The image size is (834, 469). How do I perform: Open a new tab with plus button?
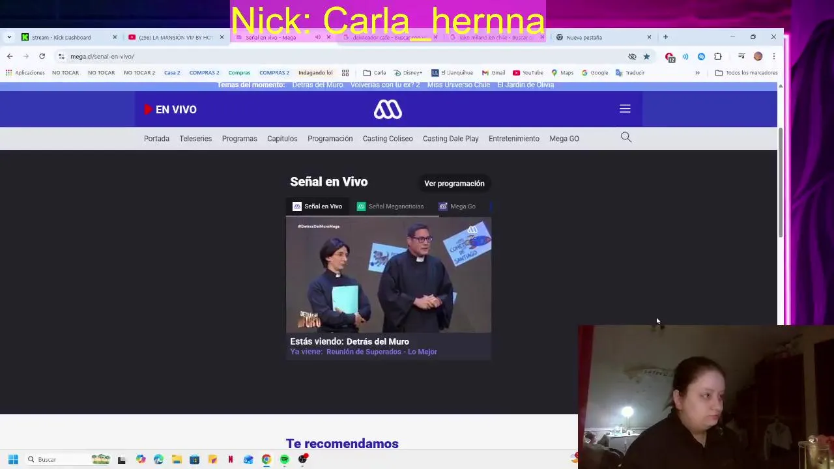665,37
